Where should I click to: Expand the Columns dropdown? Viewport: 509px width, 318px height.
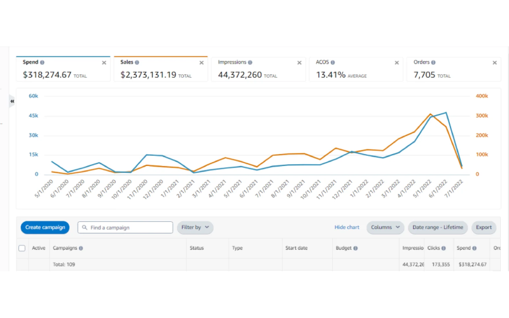[x=386, y=227]
